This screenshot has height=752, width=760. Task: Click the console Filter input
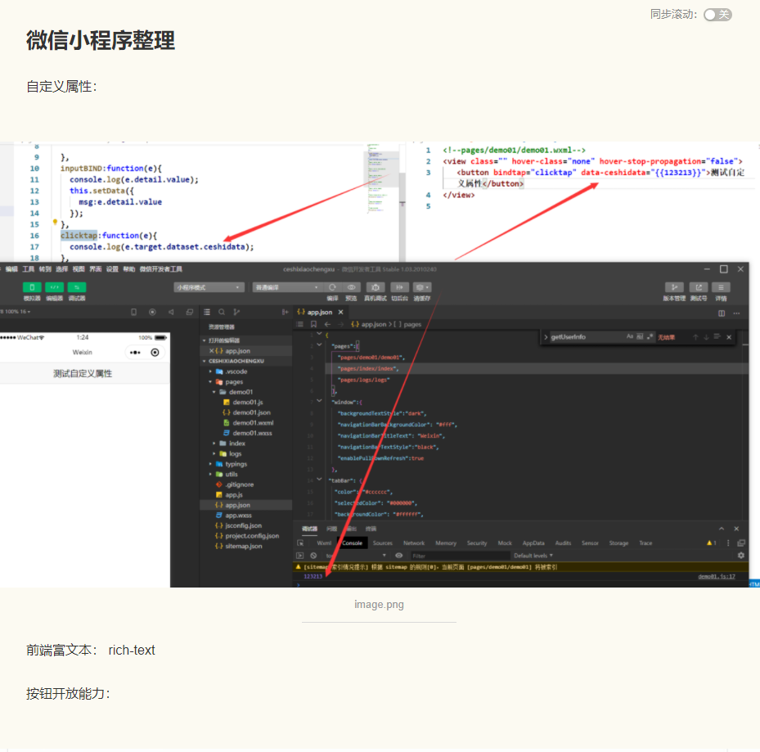click(460, 556)
